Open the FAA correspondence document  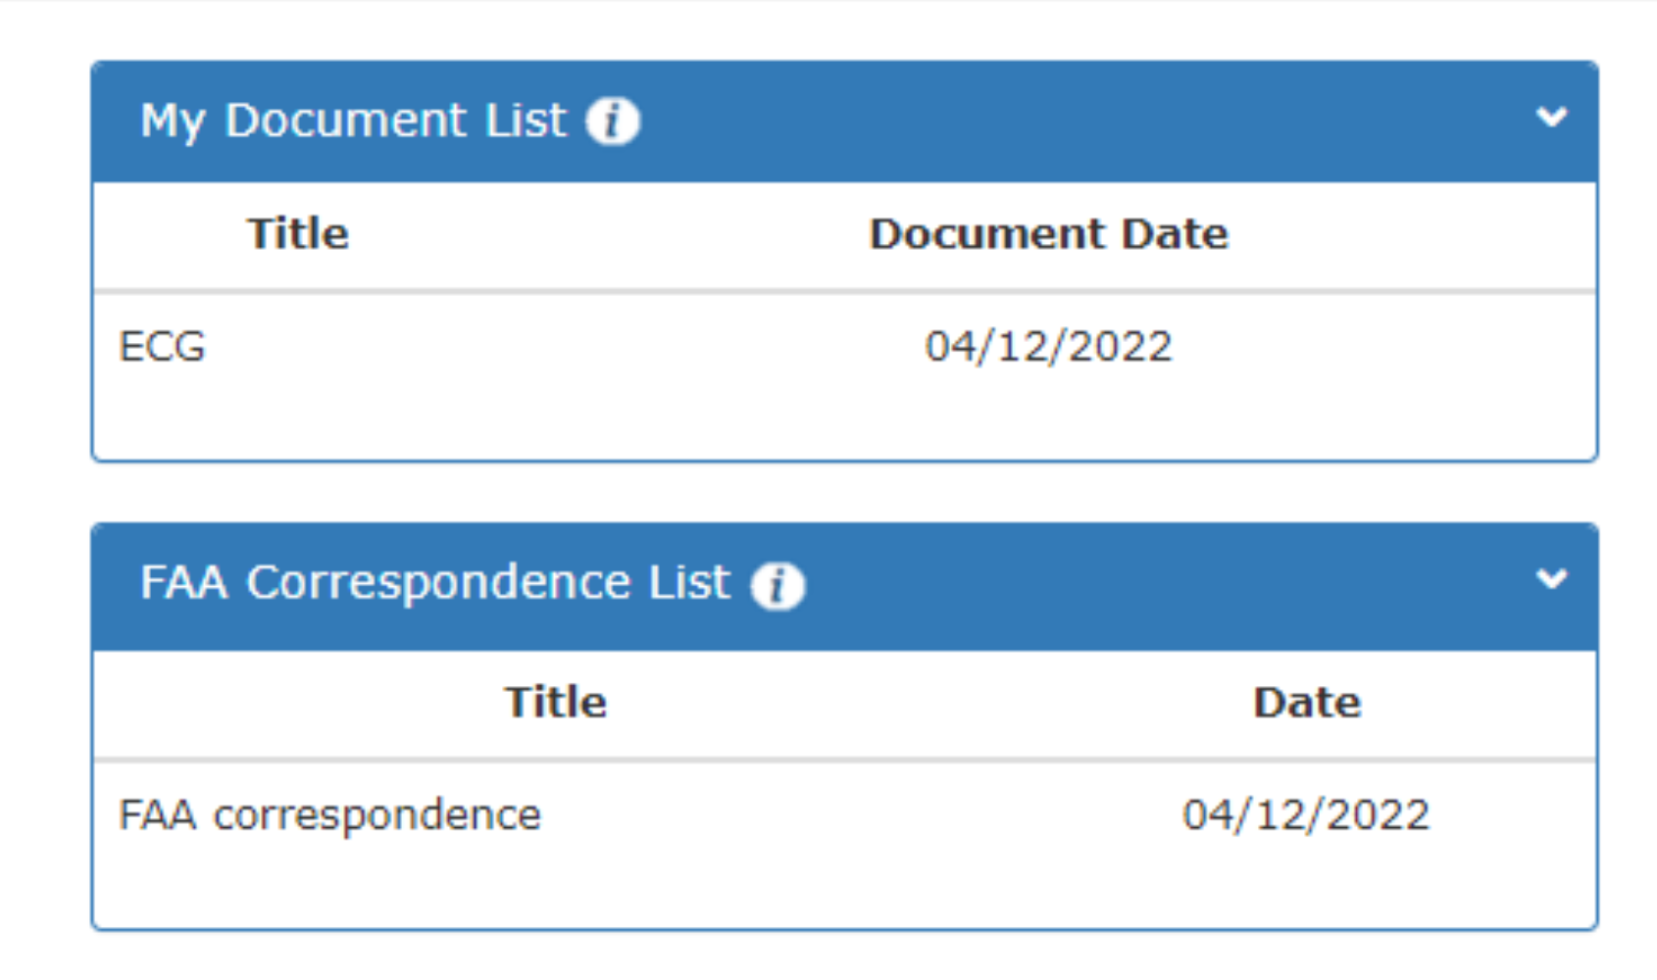click(x=330, y=813)
